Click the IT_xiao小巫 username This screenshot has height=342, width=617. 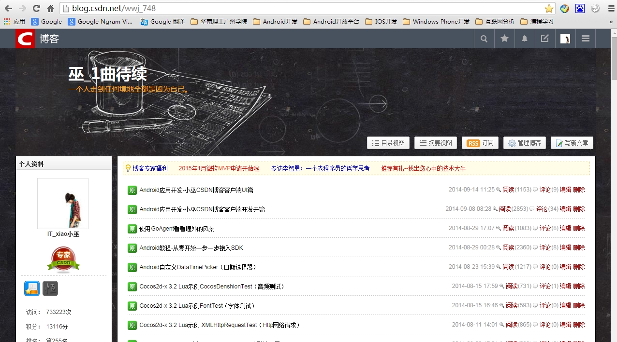click(x=63, y=234)
